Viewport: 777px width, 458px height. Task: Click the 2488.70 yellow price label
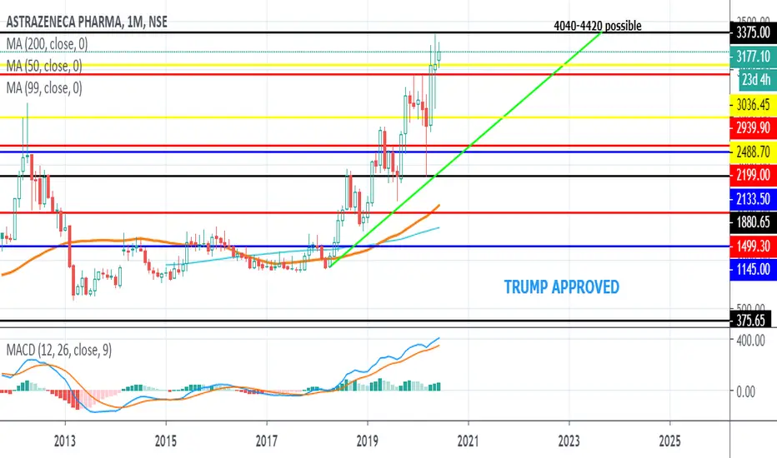click(753, 152)
